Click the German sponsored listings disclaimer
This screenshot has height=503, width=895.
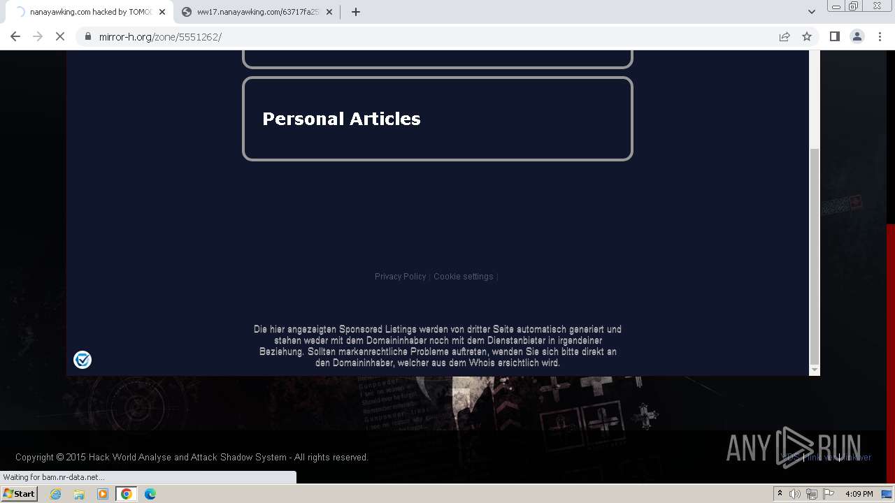coord(438,346)
